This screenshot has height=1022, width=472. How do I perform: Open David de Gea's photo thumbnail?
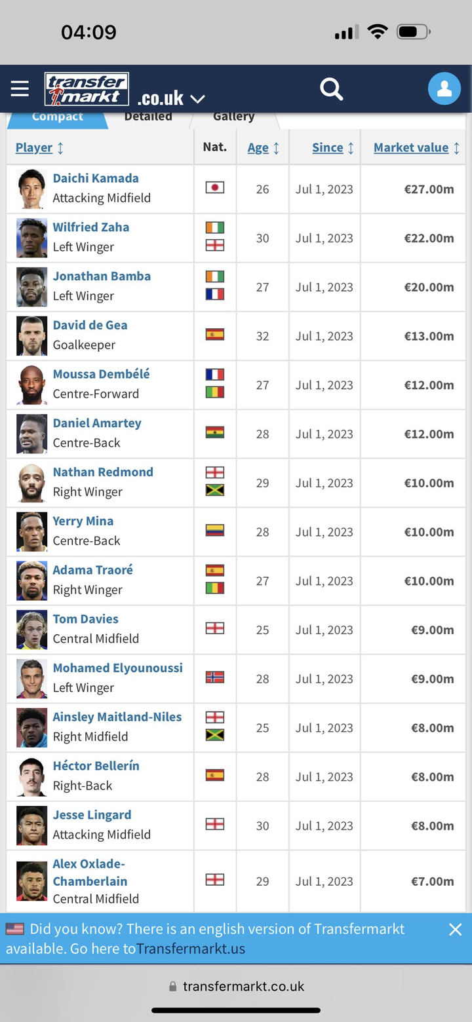pyautogui.click(x=31, y=335)
